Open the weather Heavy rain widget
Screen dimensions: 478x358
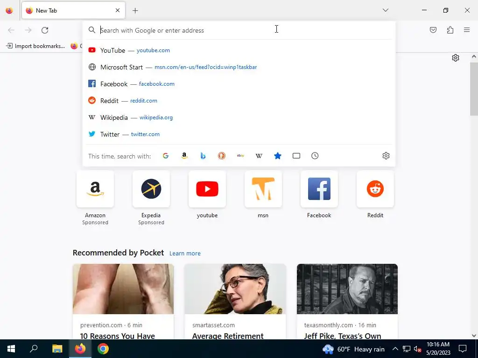[x=354, y=349]
